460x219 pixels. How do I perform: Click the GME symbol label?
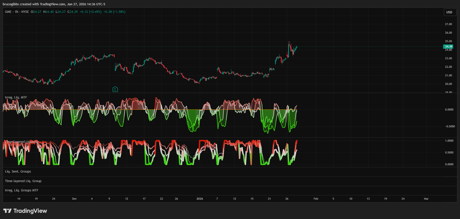point(8,12)
